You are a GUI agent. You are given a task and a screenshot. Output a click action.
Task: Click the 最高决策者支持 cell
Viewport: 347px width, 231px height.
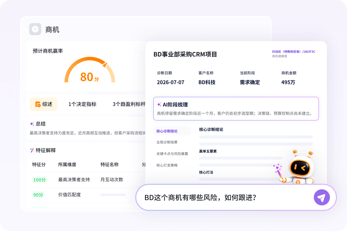click(74, 180)
